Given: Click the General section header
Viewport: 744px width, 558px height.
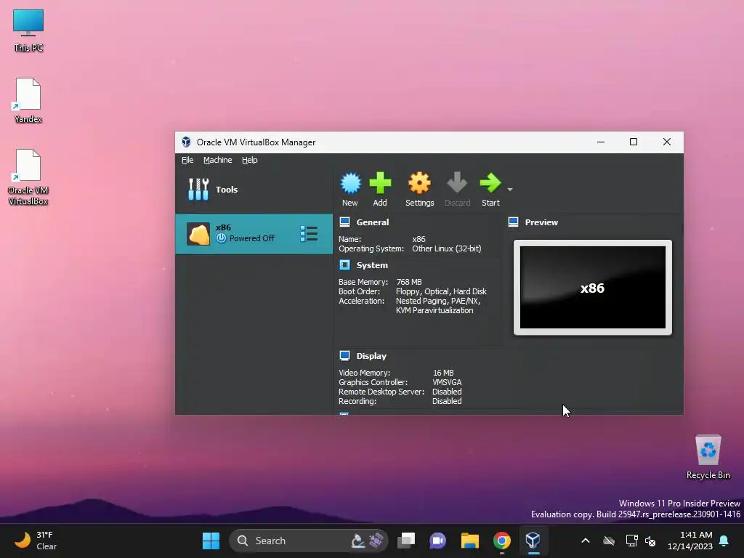Looking at the screenshot, I should click(x=373, y=222).
